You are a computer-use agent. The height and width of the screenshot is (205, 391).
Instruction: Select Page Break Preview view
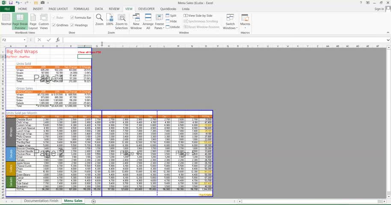20,21
